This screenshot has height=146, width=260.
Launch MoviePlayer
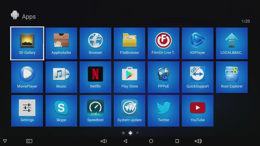(27, 77)
